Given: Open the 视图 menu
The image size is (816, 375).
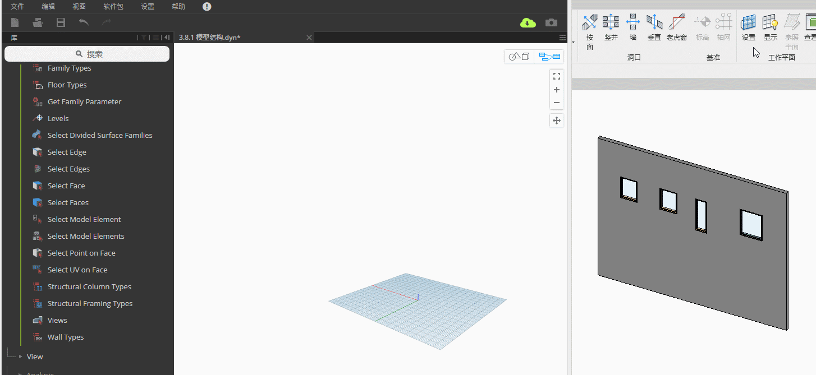Looking at the screenshot, I should (x=79, y=7).
